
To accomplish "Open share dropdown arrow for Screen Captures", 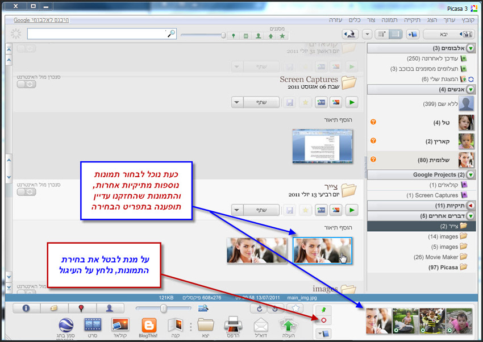I will tap(237, 102).
